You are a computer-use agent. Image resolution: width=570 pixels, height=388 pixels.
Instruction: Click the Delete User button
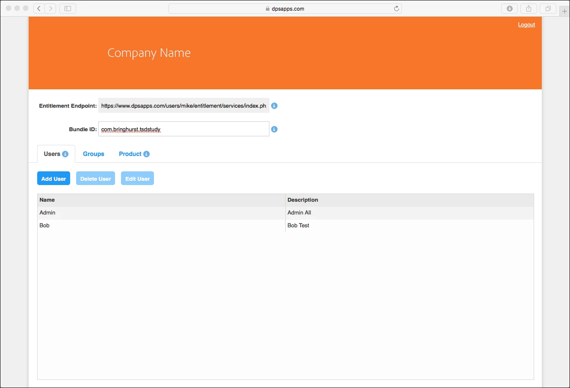coord(95,179)
